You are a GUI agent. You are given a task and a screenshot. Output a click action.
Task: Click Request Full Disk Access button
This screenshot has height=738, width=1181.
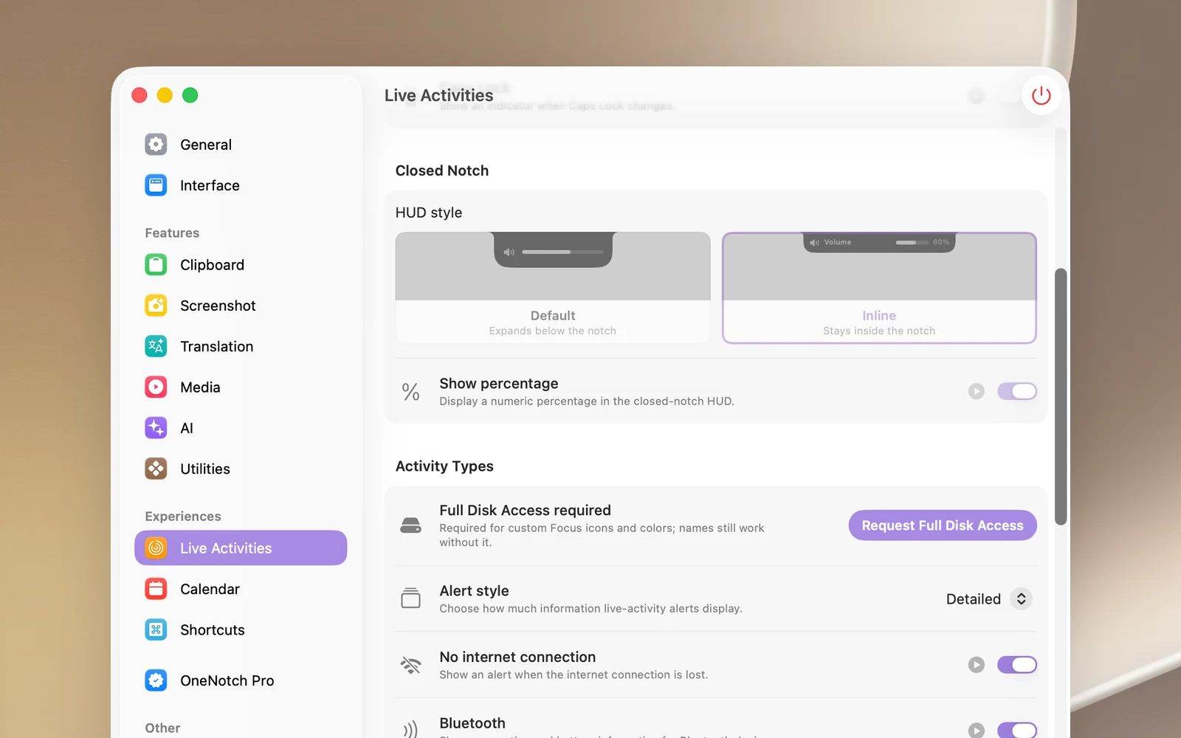tap(943, 525)
